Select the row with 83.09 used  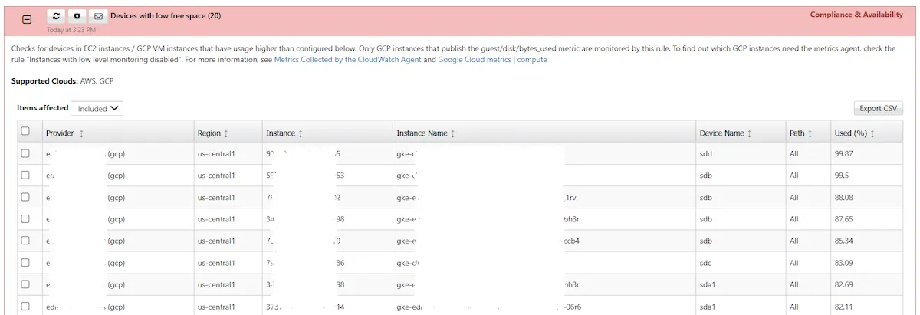(25, 263)
